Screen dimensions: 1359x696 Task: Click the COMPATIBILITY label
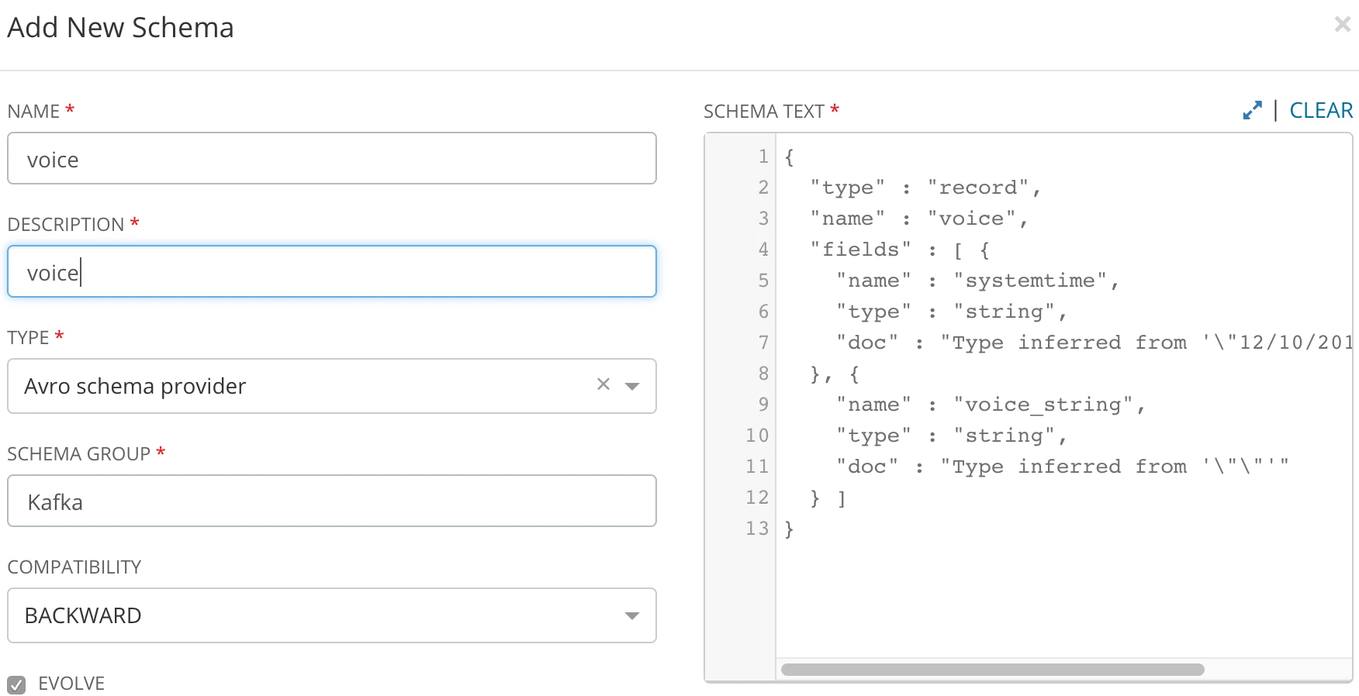[x=74, y=567]
